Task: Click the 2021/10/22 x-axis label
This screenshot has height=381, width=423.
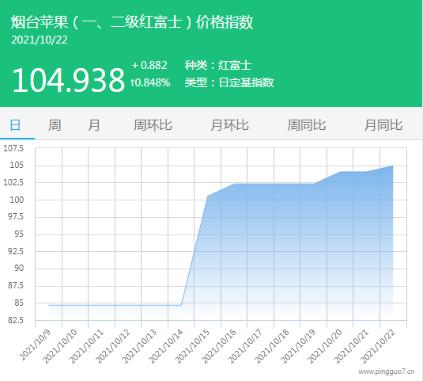Action: point(378,347)
